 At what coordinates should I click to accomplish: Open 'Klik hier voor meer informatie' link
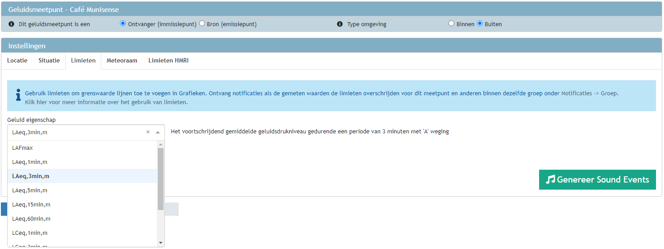coord(106,102)
